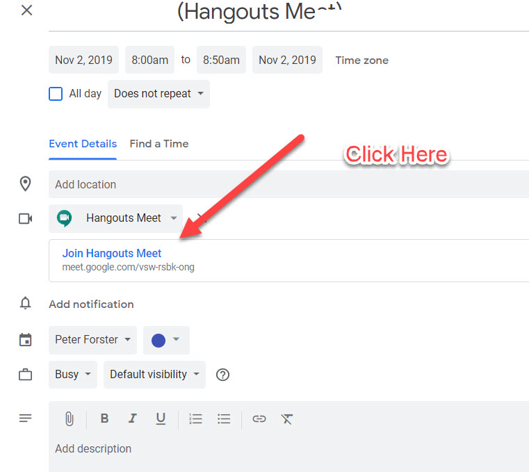529x472 pixels.
Task: Click the location pin icon
Action: point(25,184)
